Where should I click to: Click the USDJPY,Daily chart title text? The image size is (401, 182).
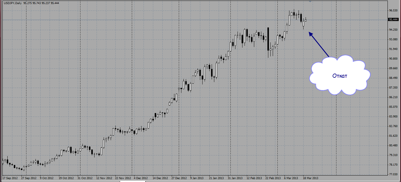pyautogui.click(x=12, y=3)
